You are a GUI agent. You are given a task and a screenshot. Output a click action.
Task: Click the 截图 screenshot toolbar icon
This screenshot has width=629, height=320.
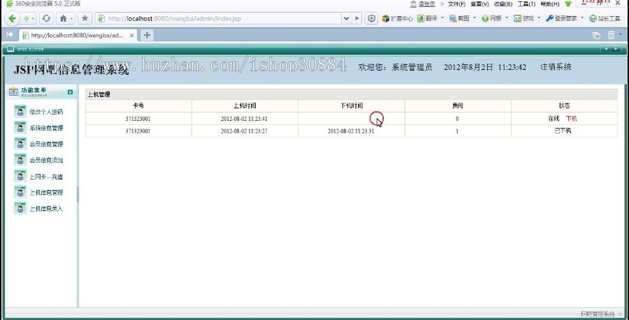(460, 18)
